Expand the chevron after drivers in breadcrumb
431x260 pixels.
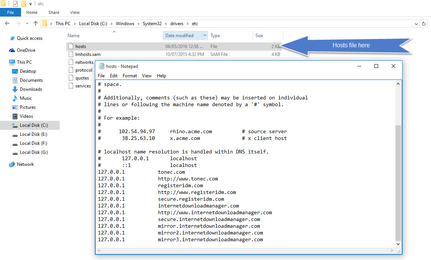pos(188,24)
